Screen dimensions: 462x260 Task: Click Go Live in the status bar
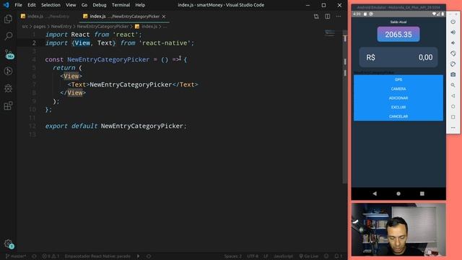pos(309,256)
